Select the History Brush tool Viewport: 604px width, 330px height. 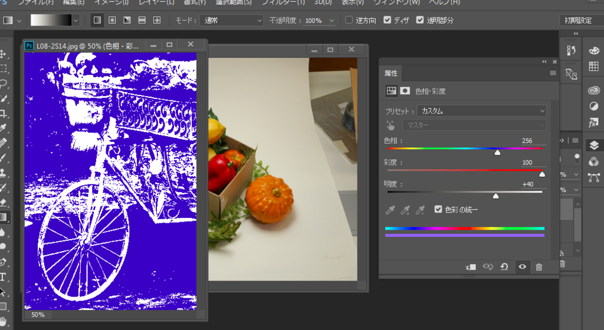(x=3, y=187)
